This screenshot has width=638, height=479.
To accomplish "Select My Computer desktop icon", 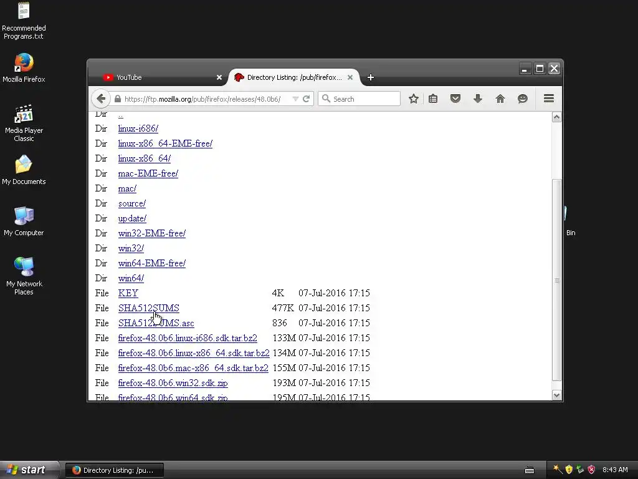I will click(x=24, y=221).
